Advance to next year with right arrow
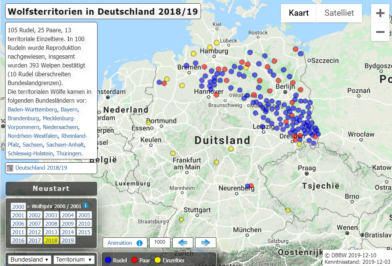 tap(205, 243)
